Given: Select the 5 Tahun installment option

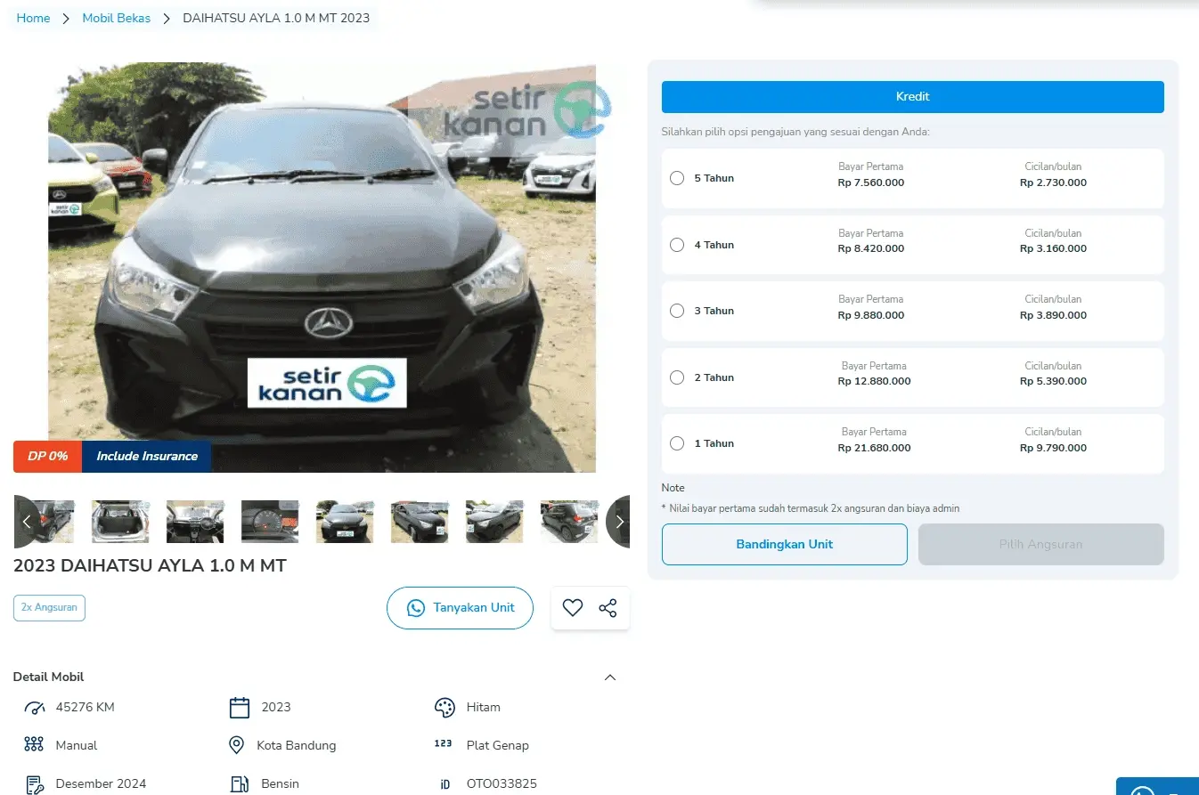Looking at the screenshot, I should pyautogui.click(x=677, y=178).
